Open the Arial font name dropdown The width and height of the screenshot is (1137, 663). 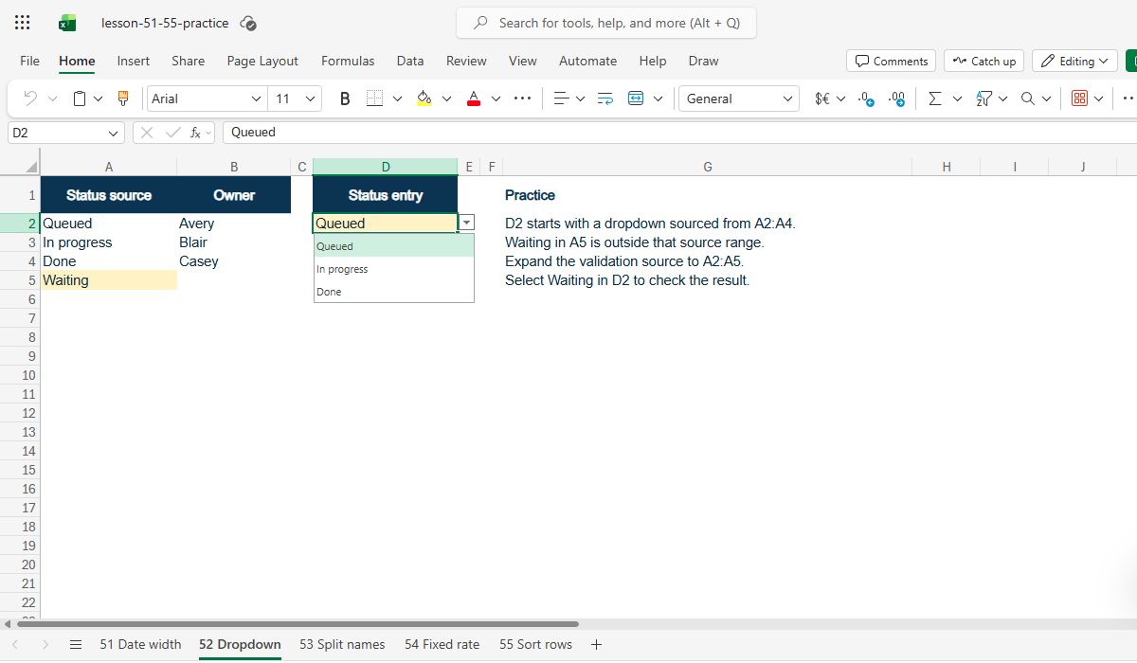coord(256,99)
